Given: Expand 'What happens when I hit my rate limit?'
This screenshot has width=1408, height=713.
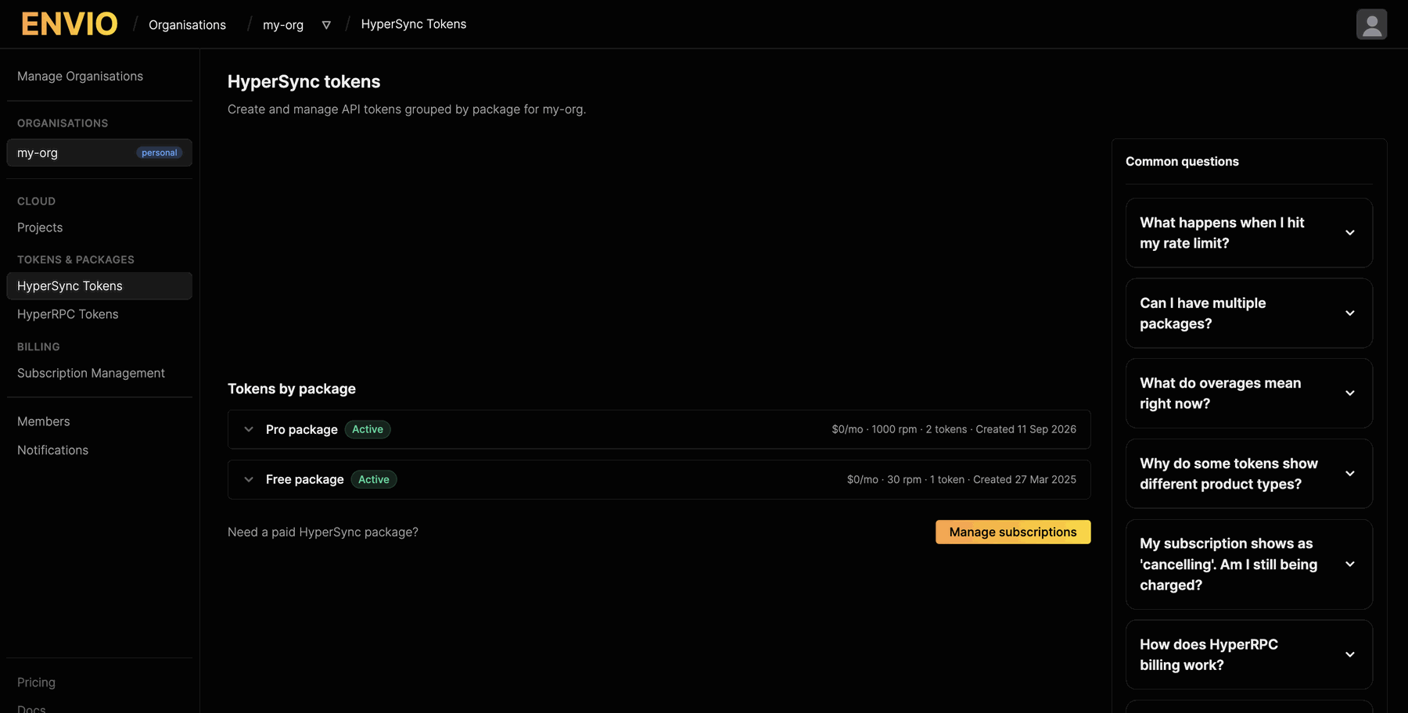Looking at the screenshot, I should (1248, 233).
